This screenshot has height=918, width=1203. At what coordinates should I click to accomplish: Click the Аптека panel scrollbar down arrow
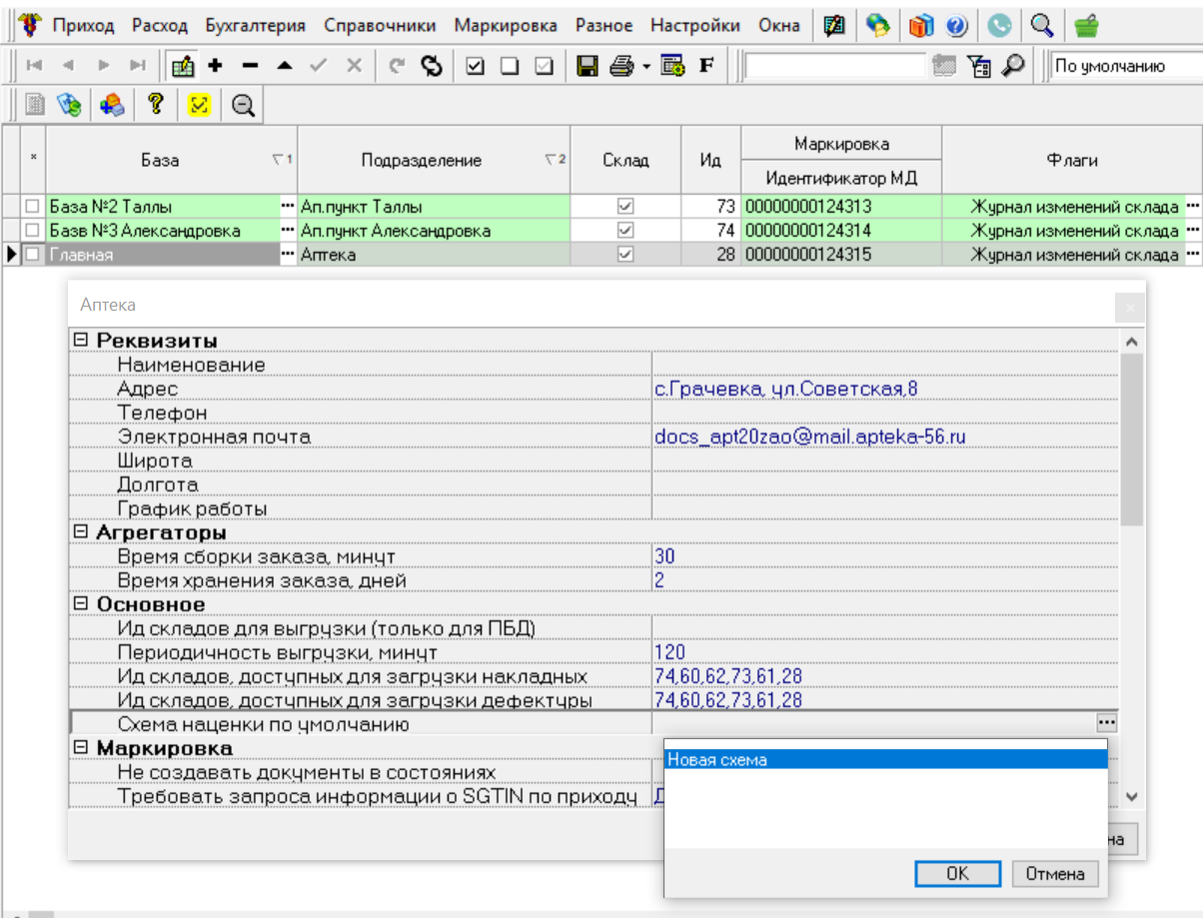pyautogui.click(x=1131, y=796)
